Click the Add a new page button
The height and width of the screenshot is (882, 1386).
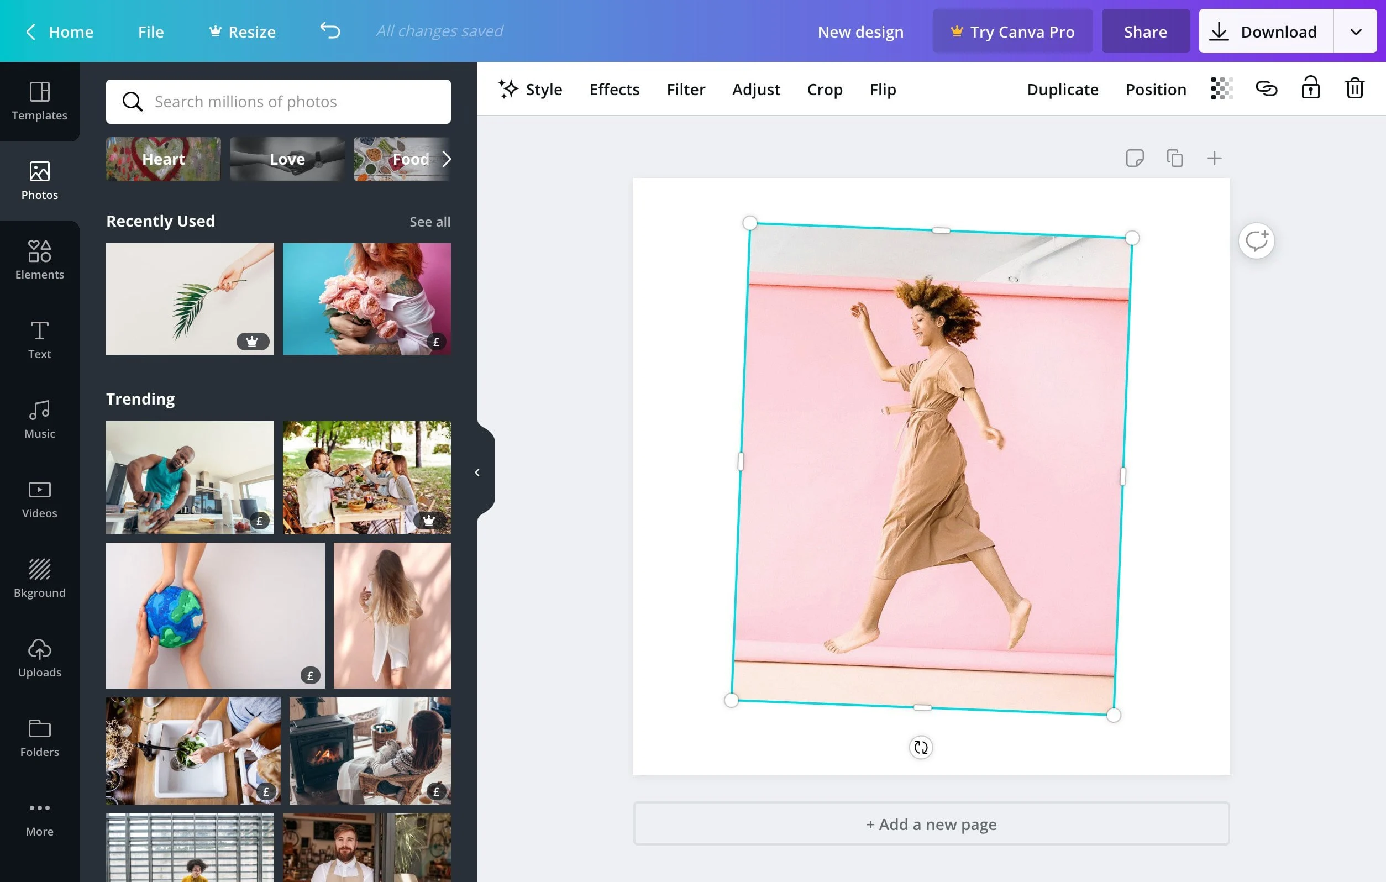click(931, 823)
